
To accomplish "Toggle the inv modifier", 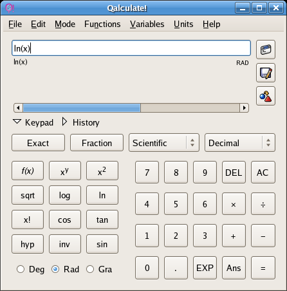I will pyautogui.click(x=65, y=244).
